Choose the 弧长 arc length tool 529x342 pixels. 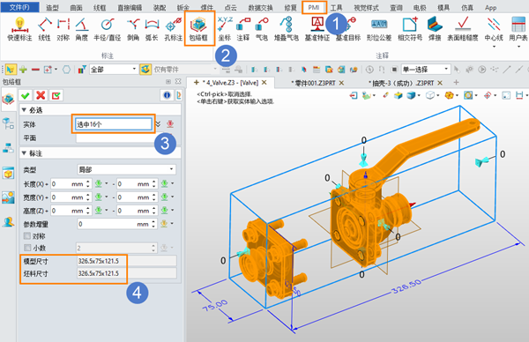pyautogui.click(x=152, y=29)
